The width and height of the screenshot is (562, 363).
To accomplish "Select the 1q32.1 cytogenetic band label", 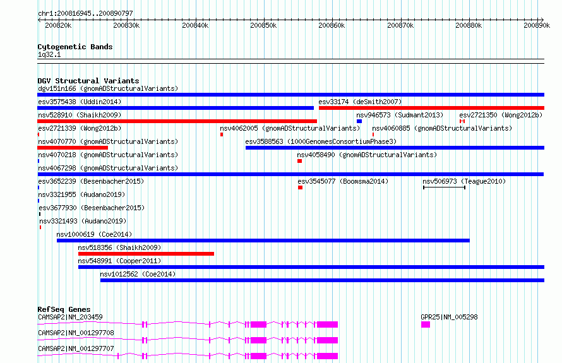I will coord(49,54).
